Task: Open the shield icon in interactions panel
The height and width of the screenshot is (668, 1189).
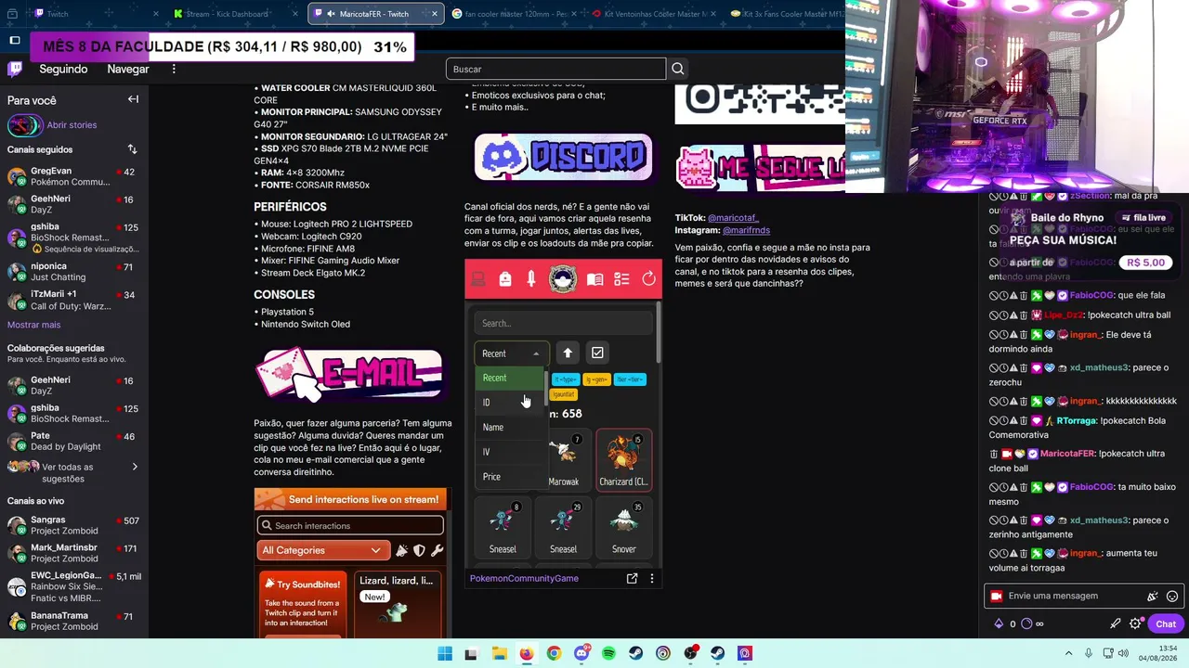Action: tap(419, 550)
